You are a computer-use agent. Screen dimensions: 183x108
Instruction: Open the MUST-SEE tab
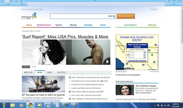(x=28, y=72)
